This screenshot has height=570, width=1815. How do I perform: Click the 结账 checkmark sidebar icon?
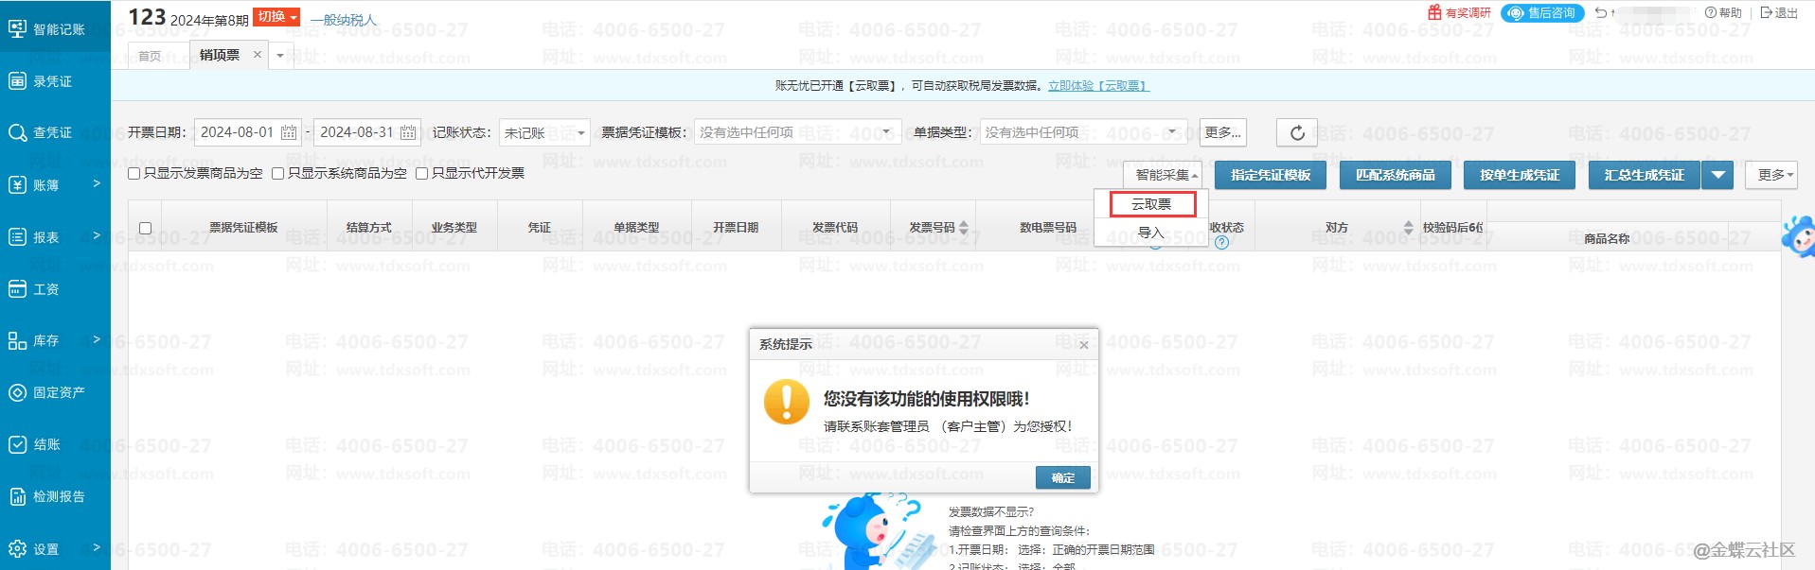[17, 444]
